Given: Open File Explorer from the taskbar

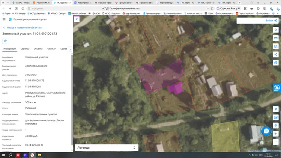Looking at the screenshot, I should (40, 155).
